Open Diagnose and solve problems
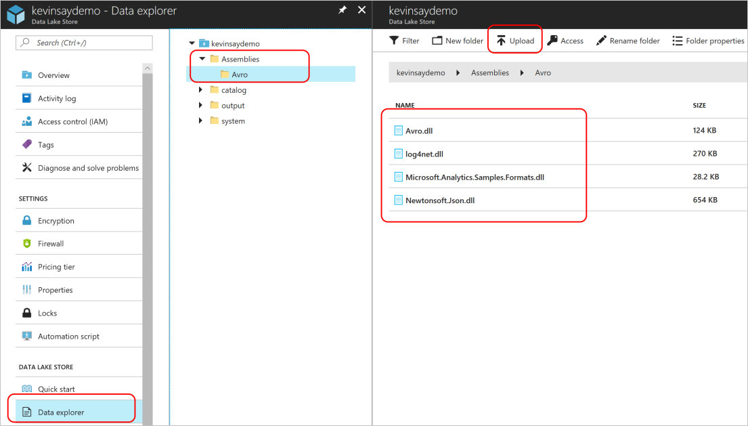748x426 pixels. (x=79, y=168)
